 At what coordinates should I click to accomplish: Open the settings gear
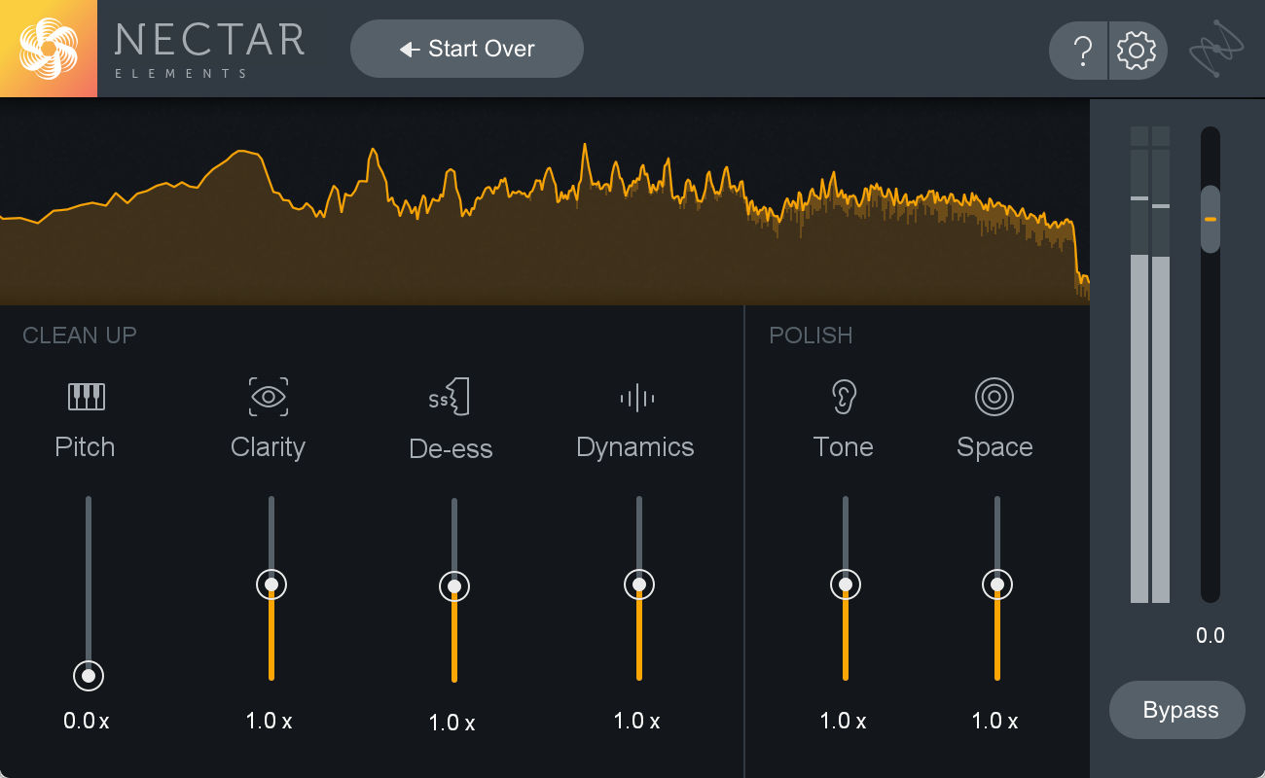pos(1137,50)
